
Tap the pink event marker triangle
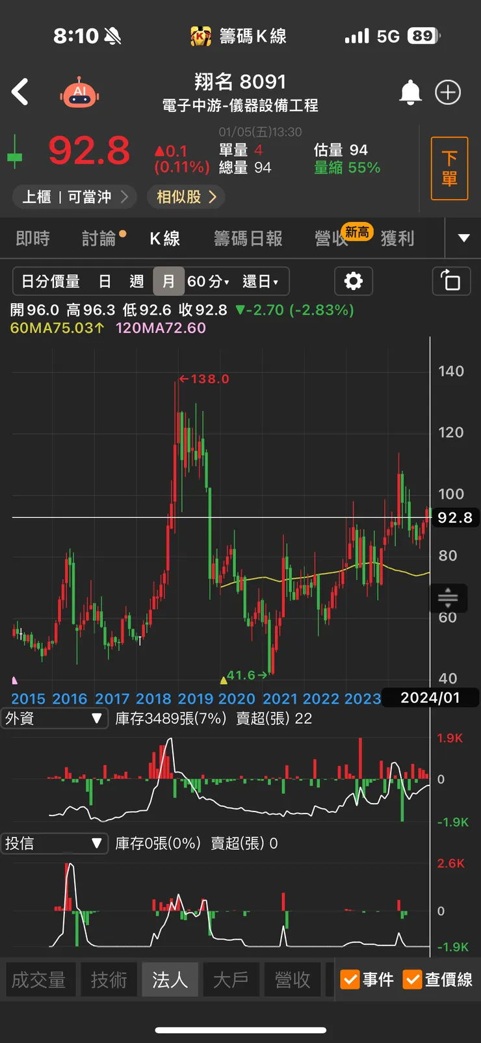14,680
